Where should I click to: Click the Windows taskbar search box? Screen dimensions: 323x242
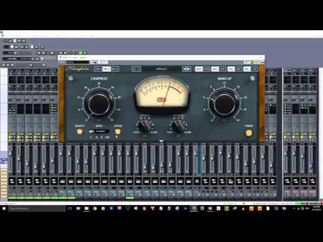point(37,208)
